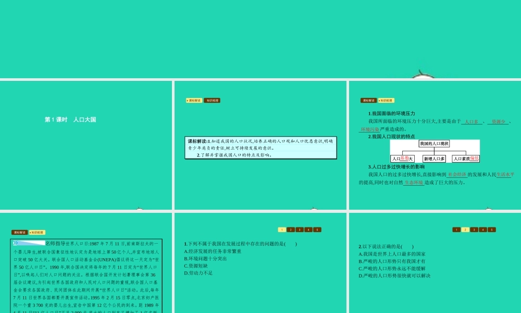Click the double-arrow icon beside 名师指导

pyautogui.click(x=15, y=243)
